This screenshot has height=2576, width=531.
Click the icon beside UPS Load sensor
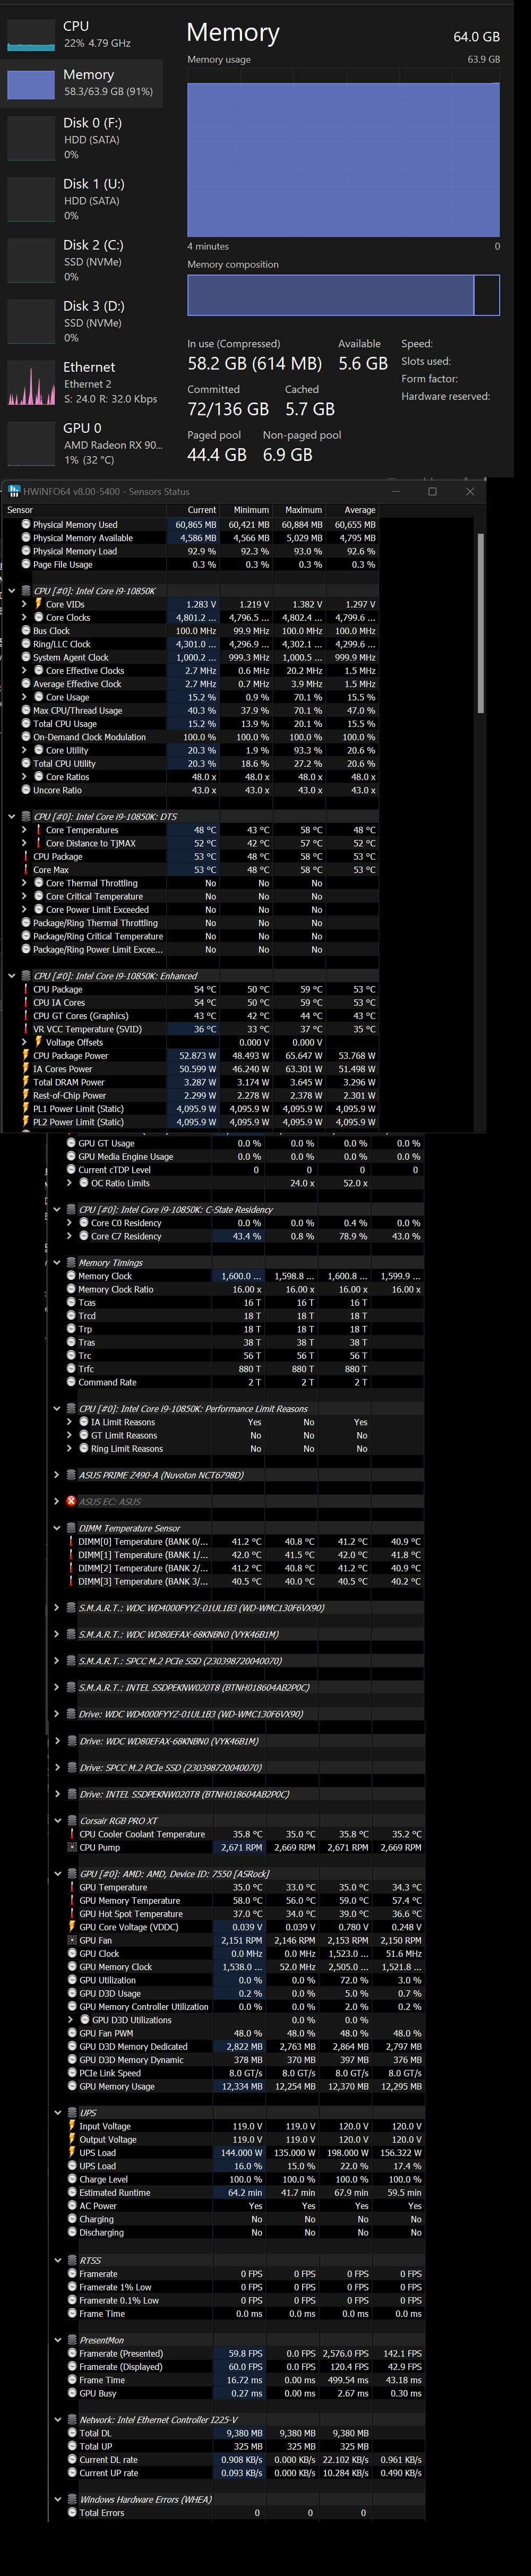pos(71,2152)
